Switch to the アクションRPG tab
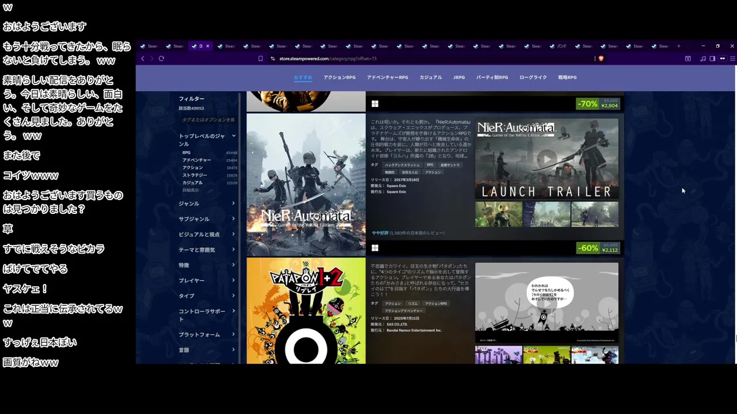Viewport: 737px width, 414px height. (x=339, y=77)
